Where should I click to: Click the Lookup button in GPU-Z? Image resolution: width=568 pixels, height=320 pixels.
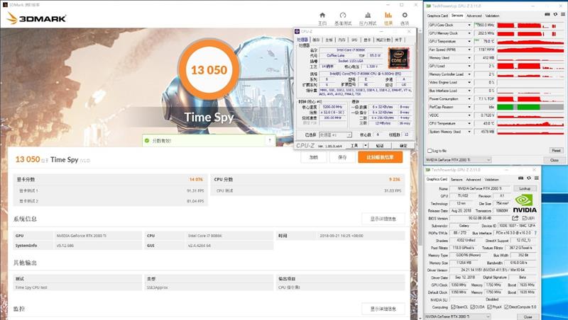(x=525, y=188)
